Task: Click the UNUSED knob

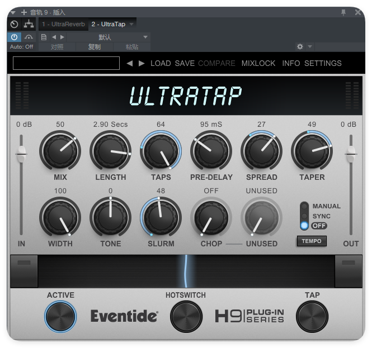Action: click(x=261, y=217)
